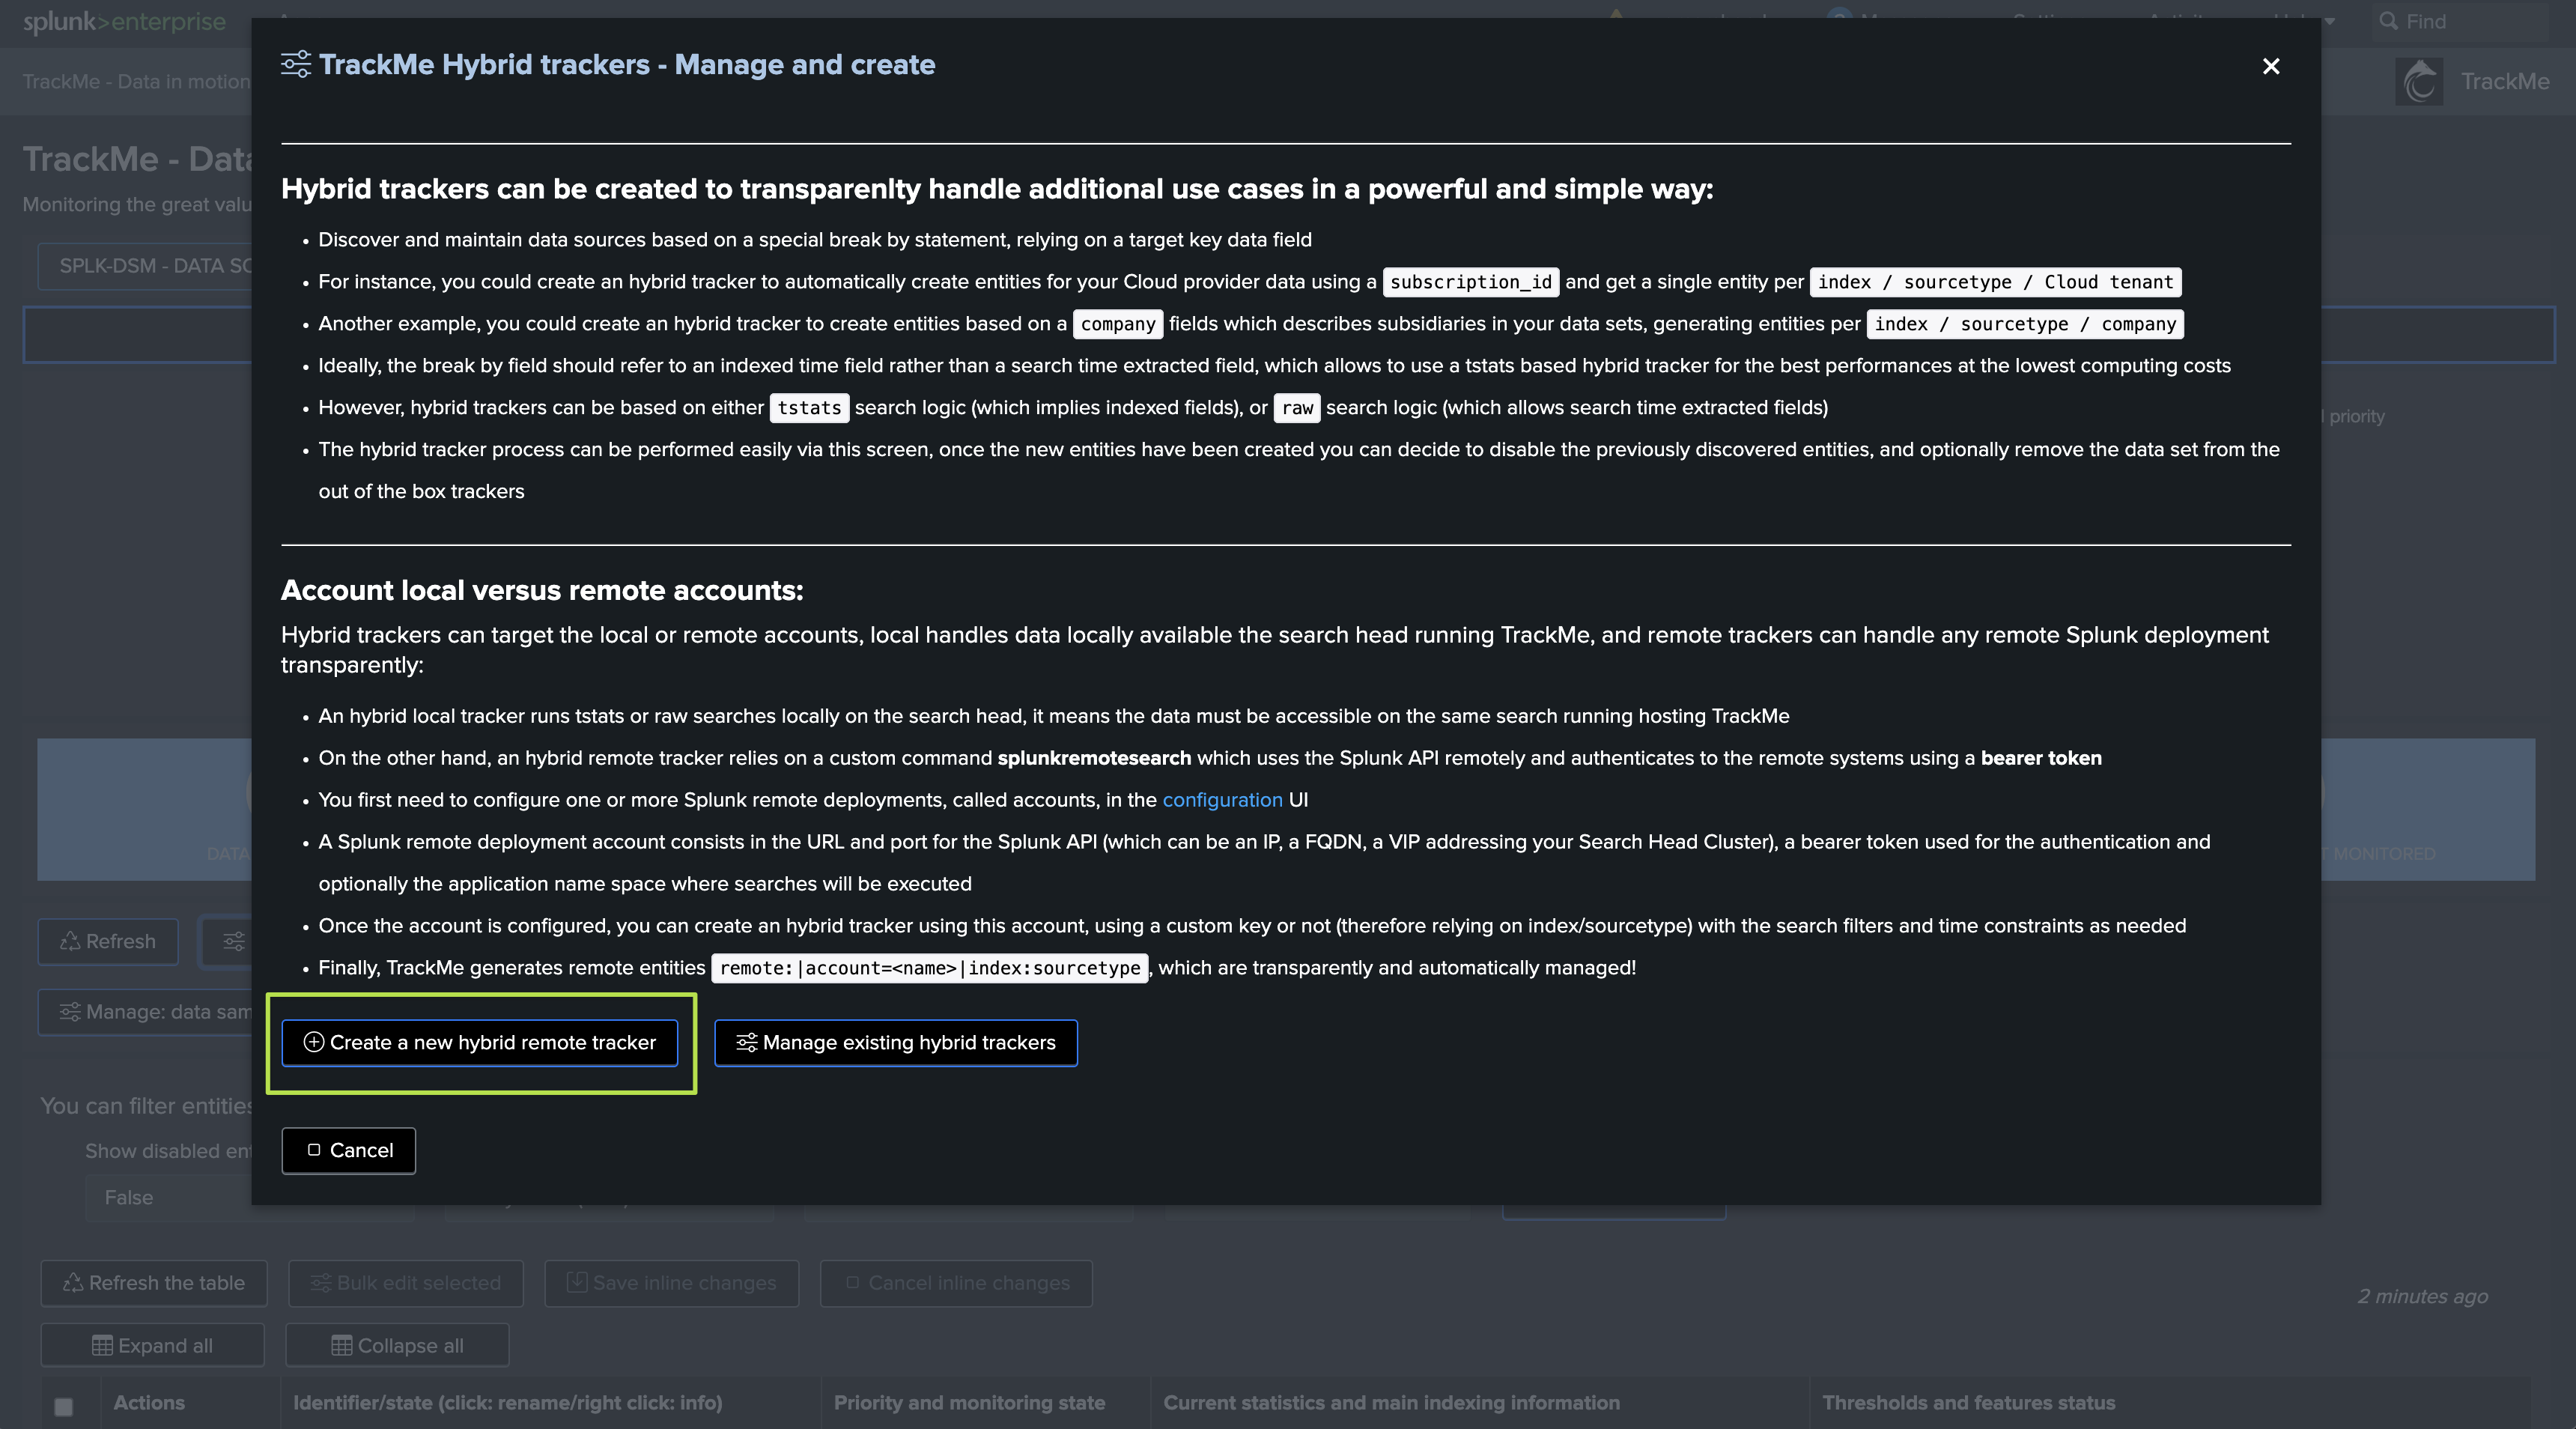The height and width of the screenshot is (1429, 2576).
Task: Click the subscription_id code label
Action: (x=1470, y=282)
